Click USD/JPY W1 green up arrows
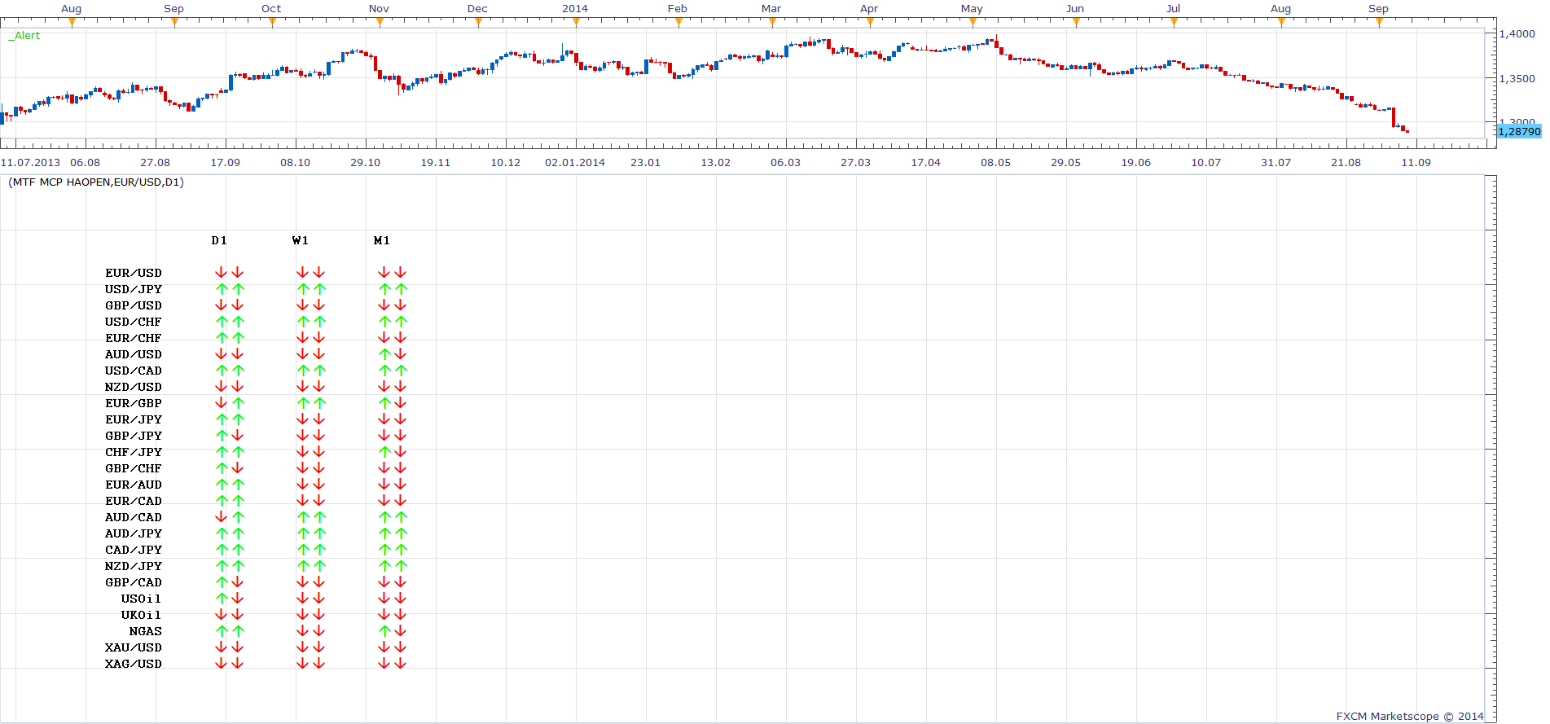 [x=311, y=289]
